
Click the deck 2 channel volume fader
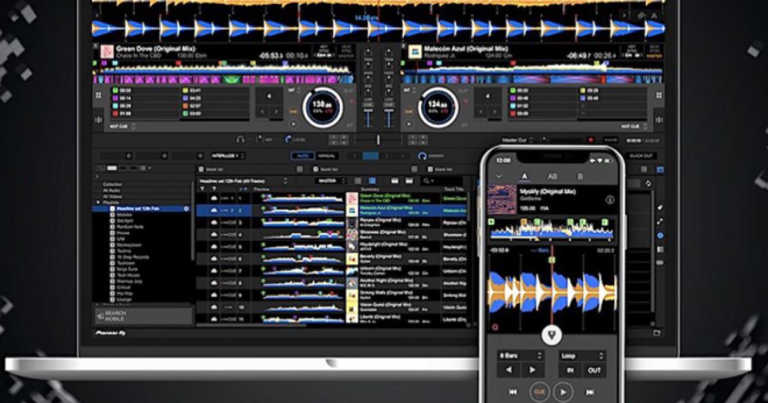pyautogui.click(x=388, y=119)
